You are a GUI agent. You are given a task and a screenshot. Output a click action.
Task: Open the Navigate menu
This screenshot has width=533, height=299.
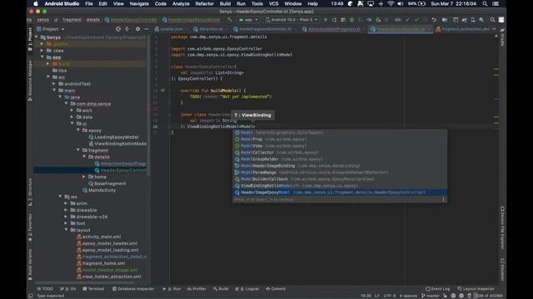click(x=139, y=3)
